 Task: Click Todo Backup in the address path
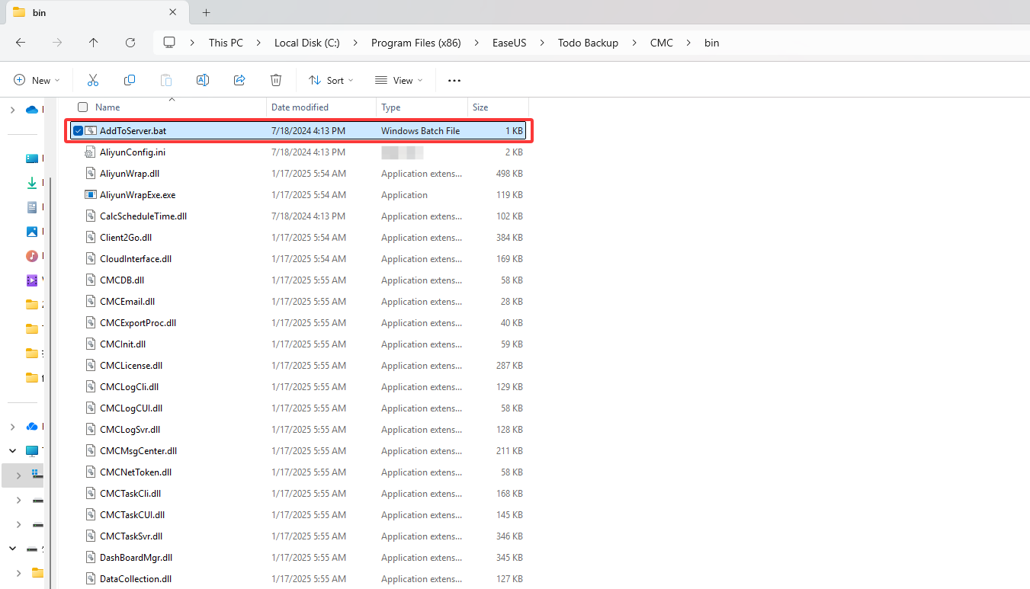588,43
